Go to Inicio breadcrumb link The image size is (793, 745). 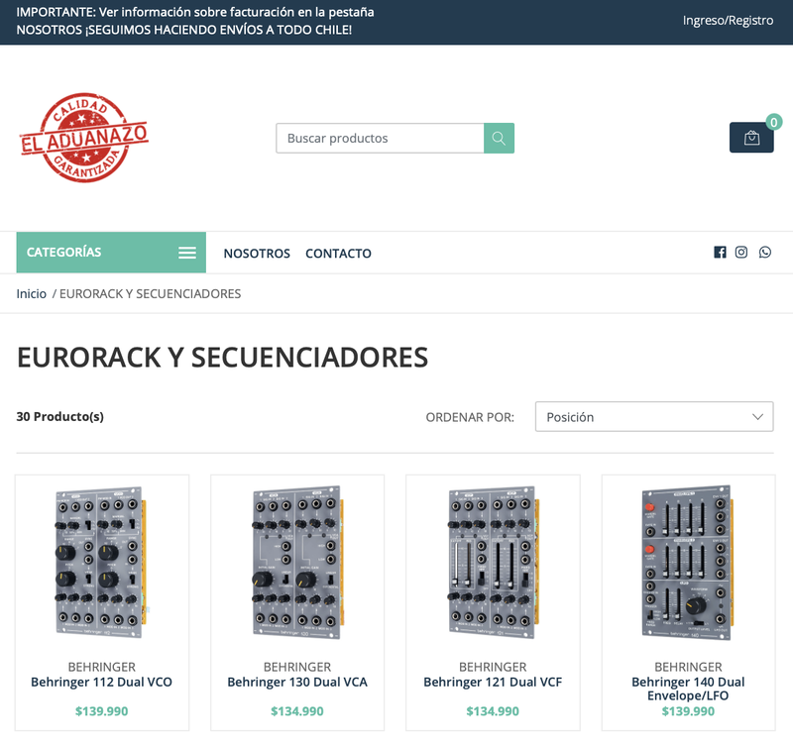pos(32,293)
